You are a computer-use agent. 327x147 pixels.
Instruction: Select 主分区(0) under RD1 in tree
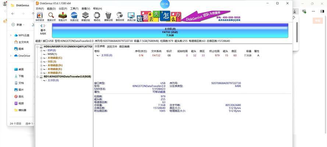coord(53,80)
